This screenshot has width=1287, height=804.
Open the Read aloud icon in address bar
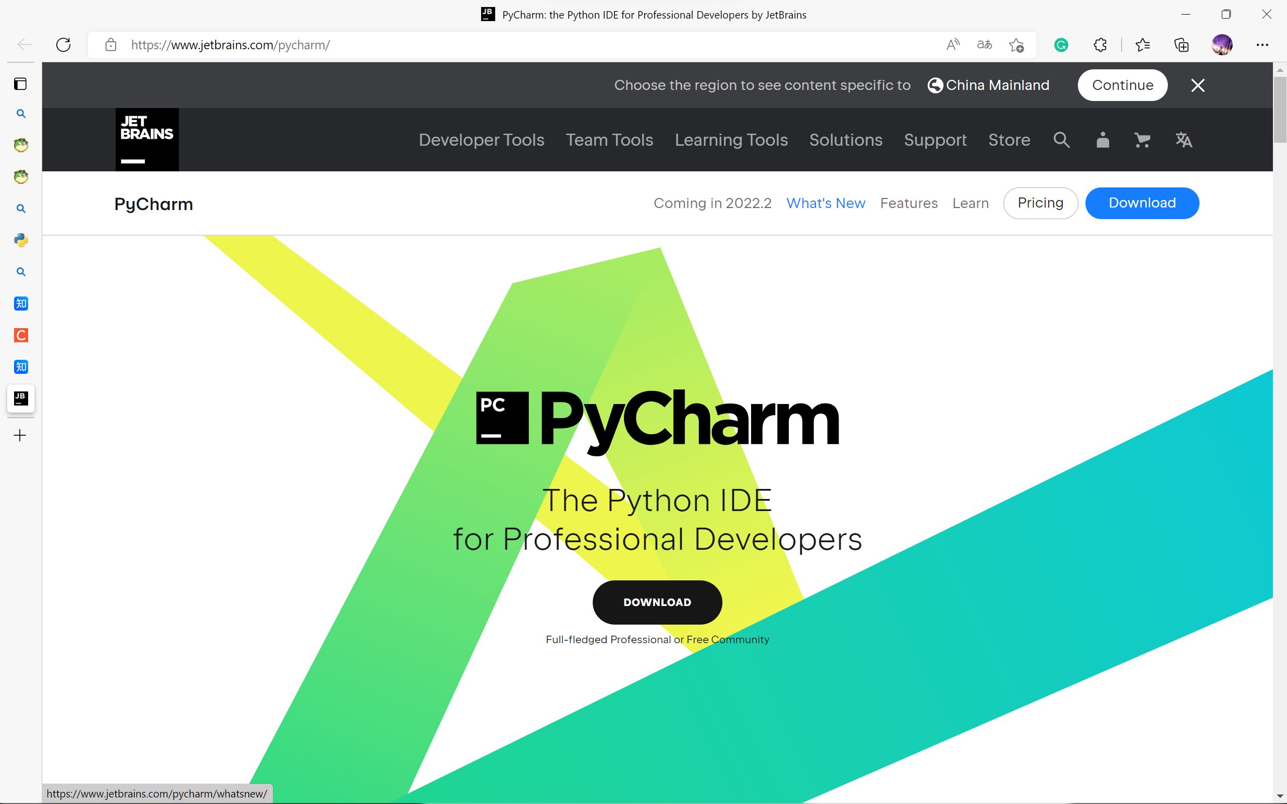click(x=953, y=45)
